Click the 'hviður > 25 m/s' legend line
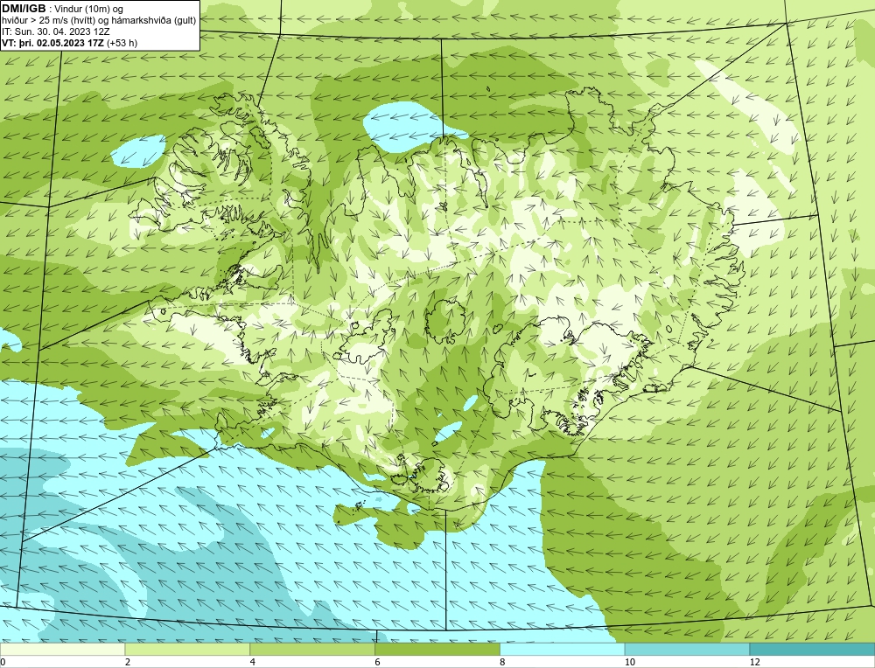875x668 pixels. click(x=99, y=21)
